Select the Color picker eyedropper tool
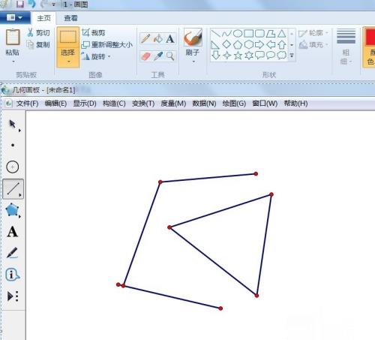The height and width of the screenshot is (340, 375). (x=157, y=56)
